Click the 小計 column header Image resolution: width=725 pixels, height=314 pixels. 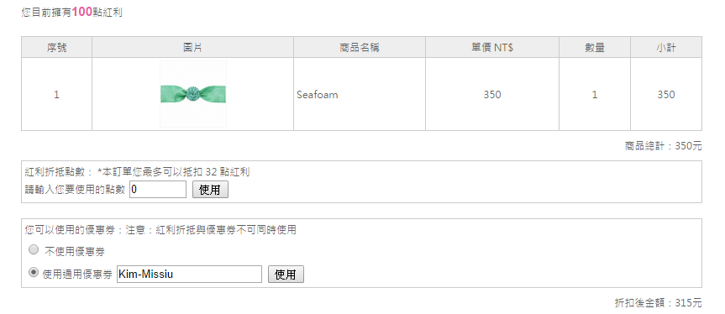click(666, 47)
